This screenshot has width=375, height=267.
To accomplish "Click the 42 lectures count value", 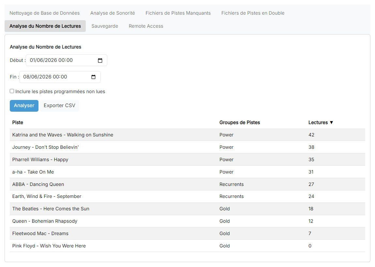I will tap(311, 135).
